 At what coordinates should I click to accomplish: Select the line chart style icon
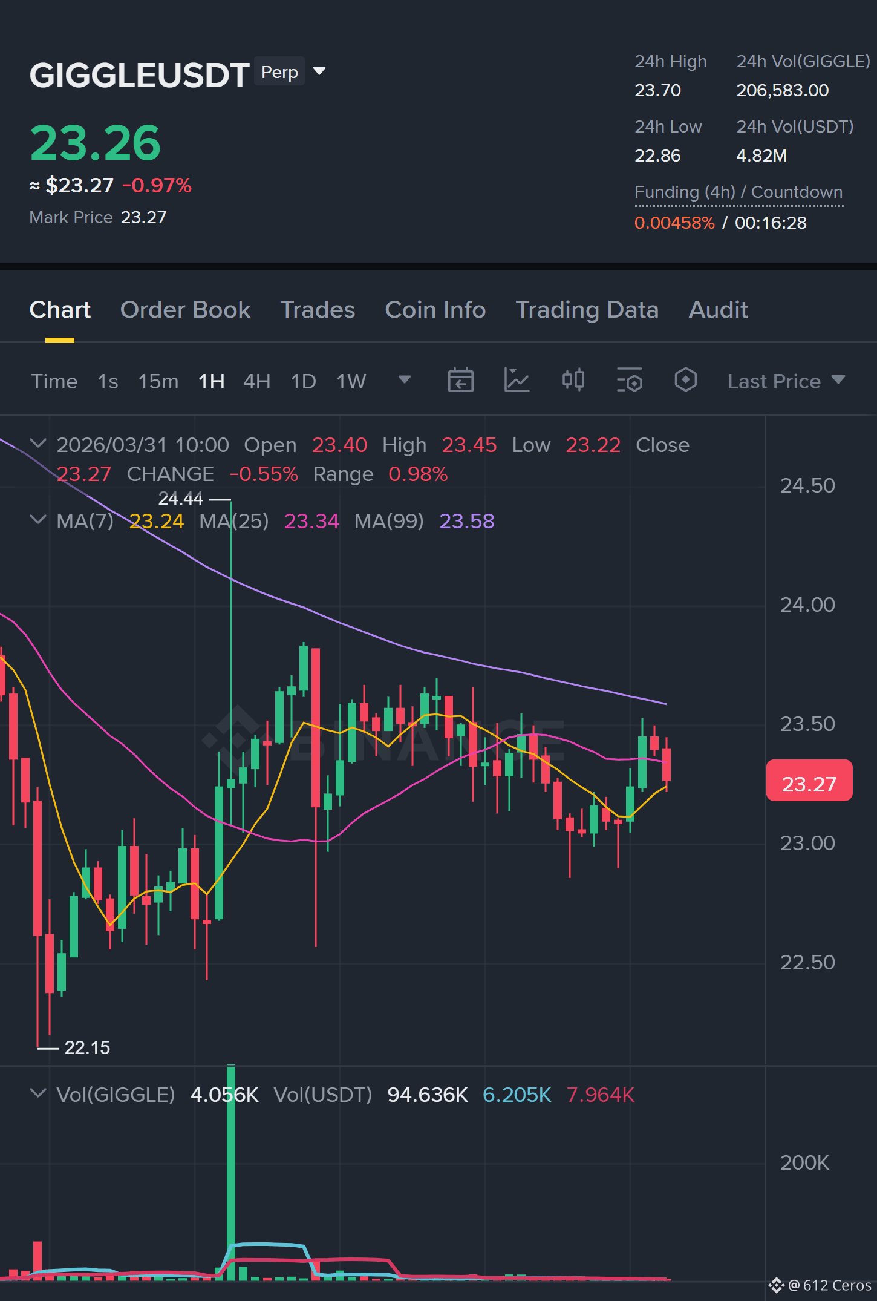(517, 381)
